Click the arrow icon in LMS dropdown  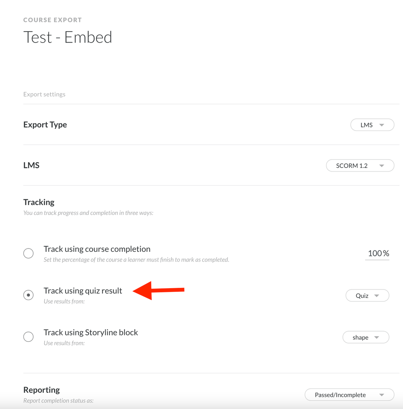click(382, 125)
